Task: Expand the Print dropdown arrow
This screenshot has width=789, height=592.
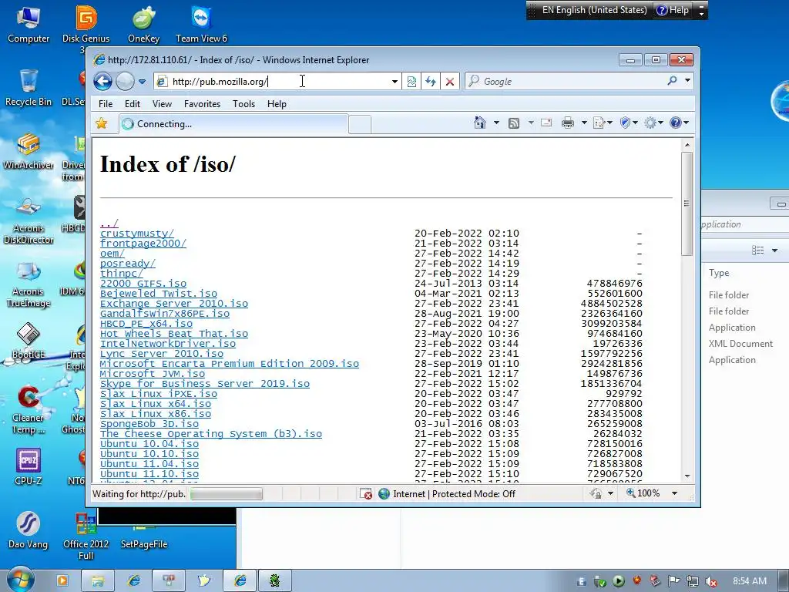Action: click(584, 123)
